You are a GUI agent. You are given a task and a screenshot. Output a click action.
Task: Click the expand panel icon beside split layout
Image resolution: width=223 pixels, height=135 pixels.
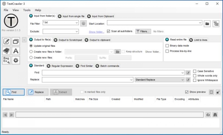(218, 92)
